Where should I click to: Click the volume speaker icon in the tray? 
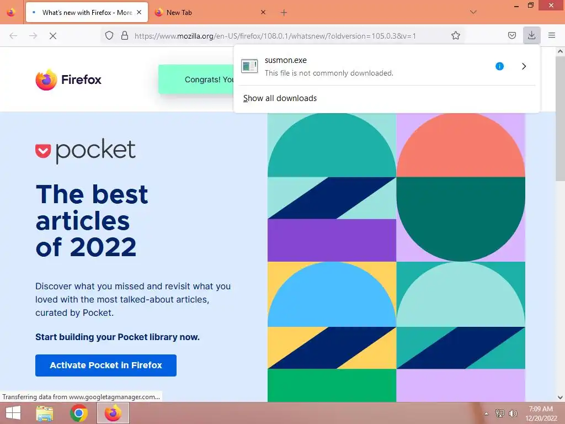513,413
